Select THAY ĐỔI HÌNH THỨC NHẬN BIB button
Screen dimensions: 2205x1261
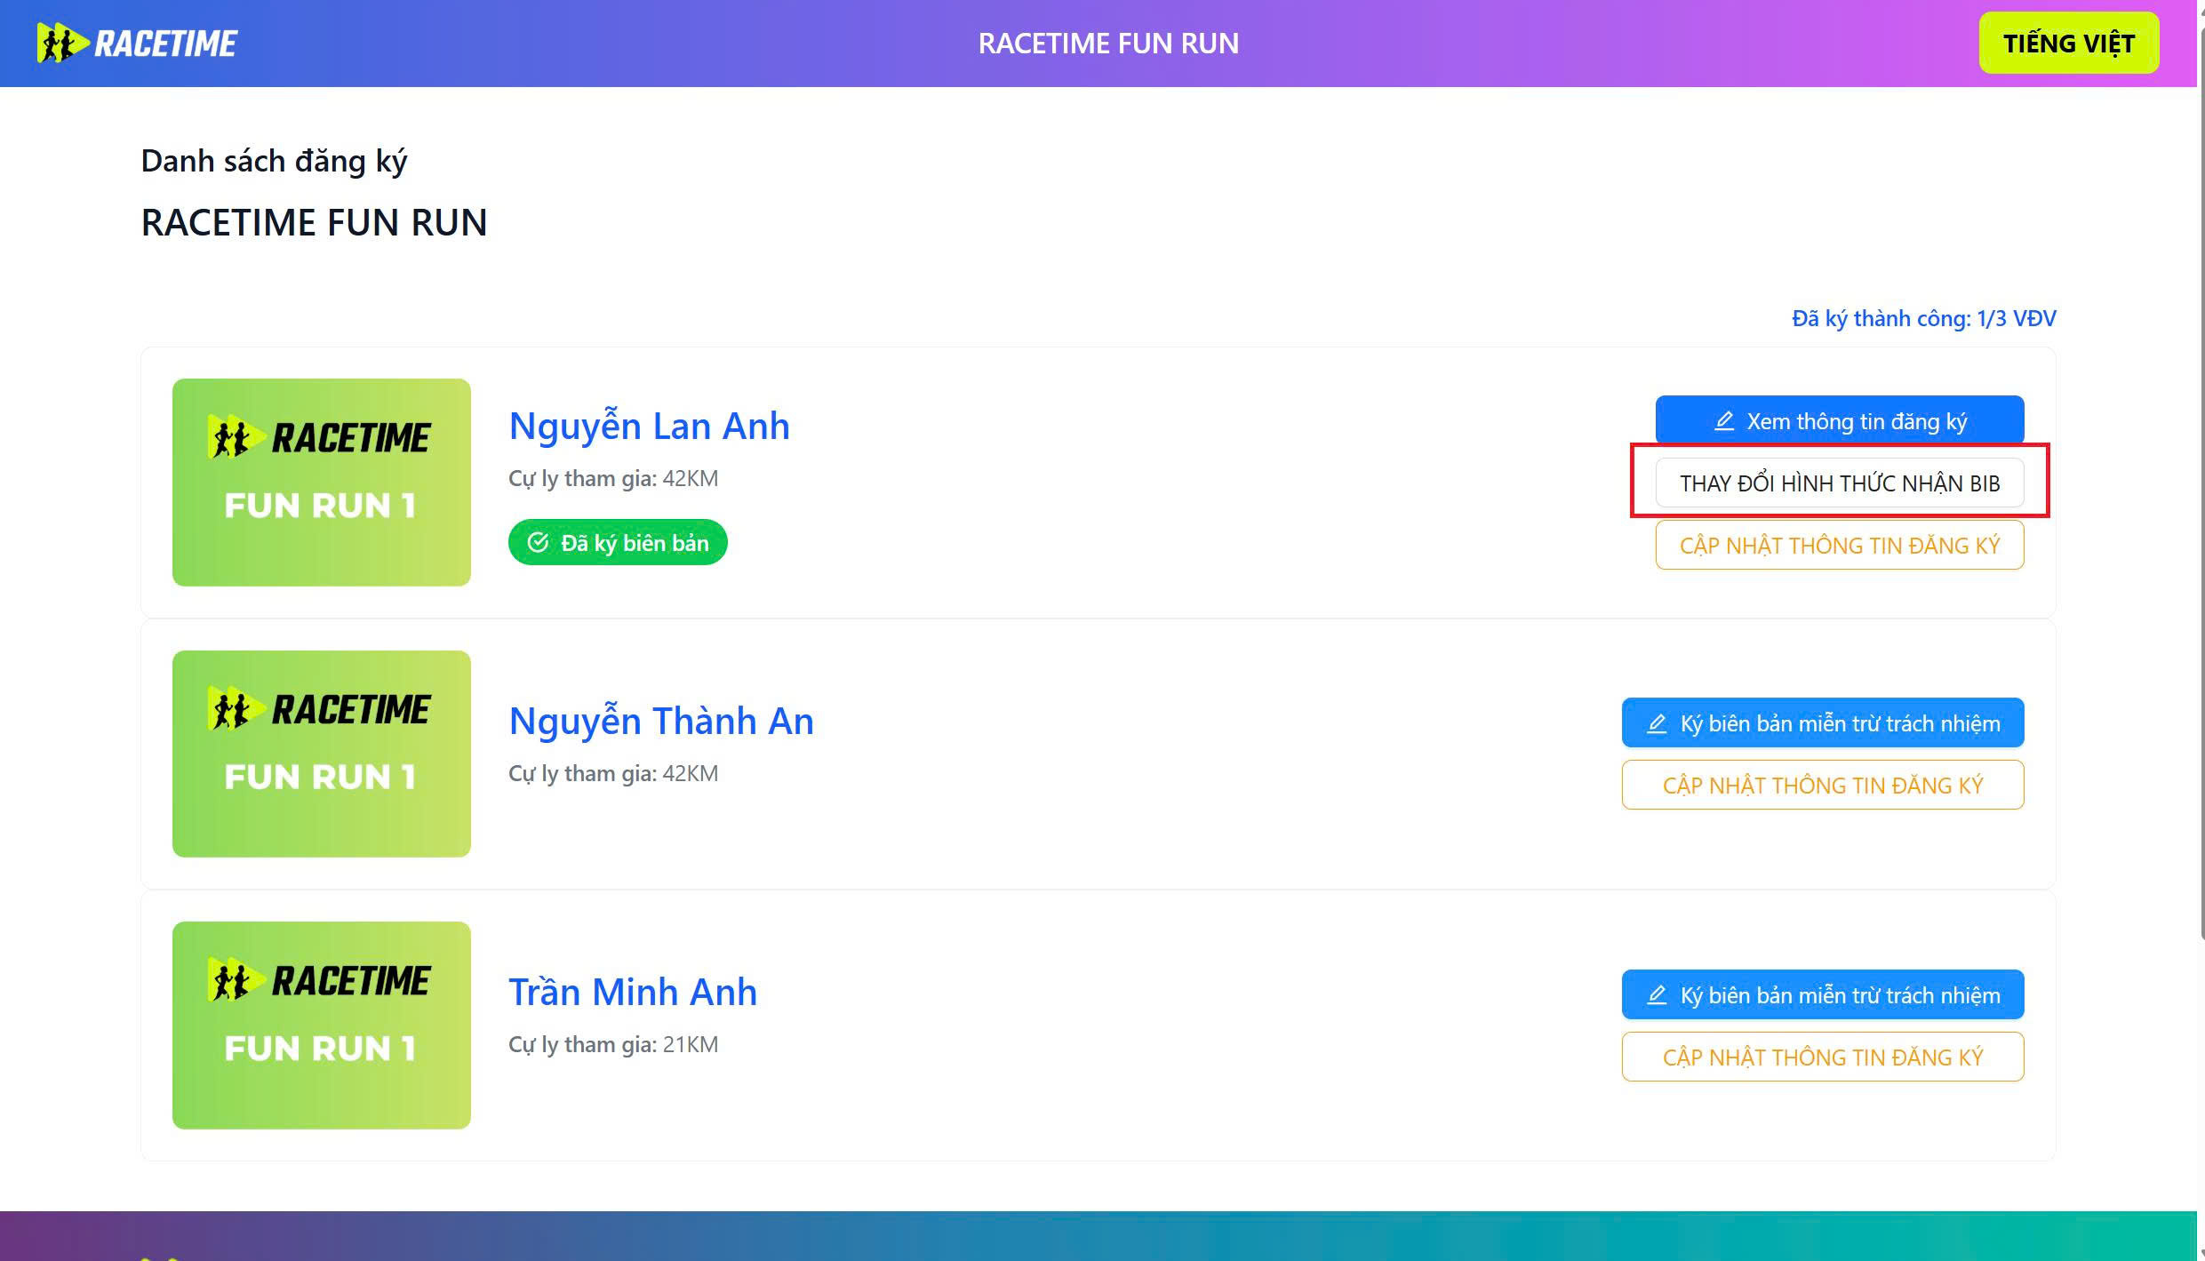pos(1840,483)
